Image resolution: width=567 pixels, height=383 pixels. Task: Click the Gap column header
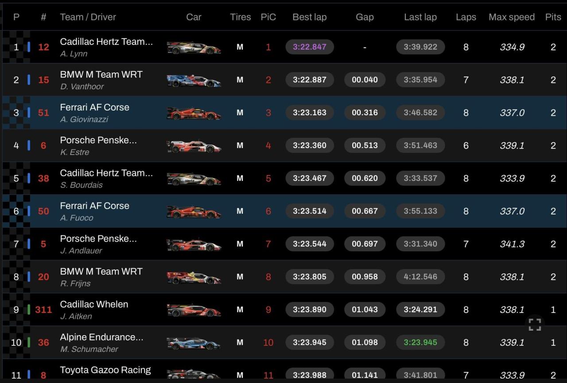tap(365, 17)
